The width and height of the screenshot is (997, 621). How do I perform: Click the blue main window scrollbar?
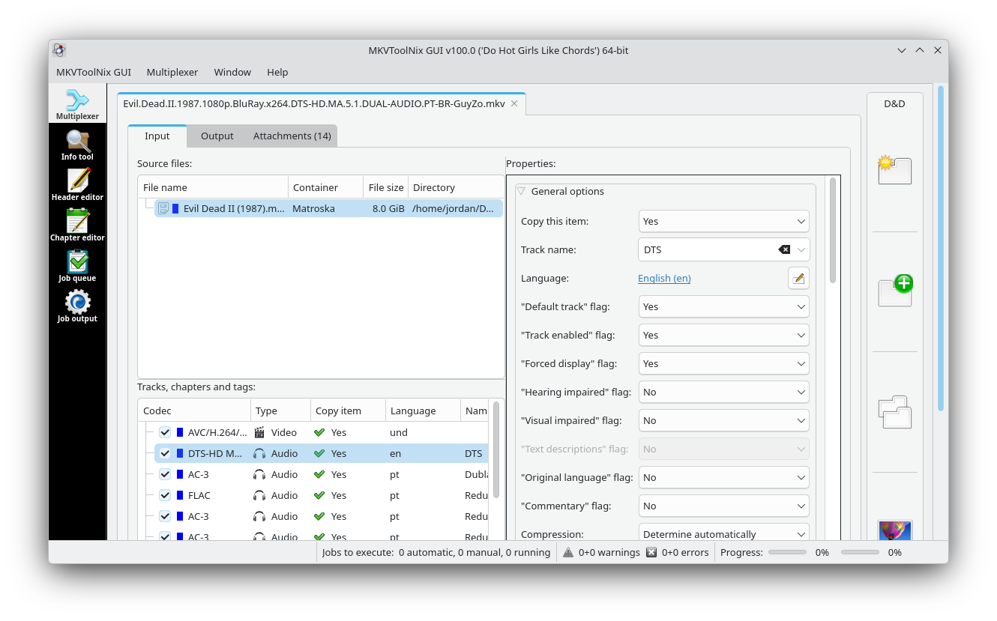[x=941, y=249]
